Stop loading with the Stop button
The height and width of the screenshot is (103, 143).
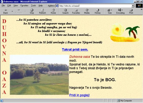click(x=32, y=11)
